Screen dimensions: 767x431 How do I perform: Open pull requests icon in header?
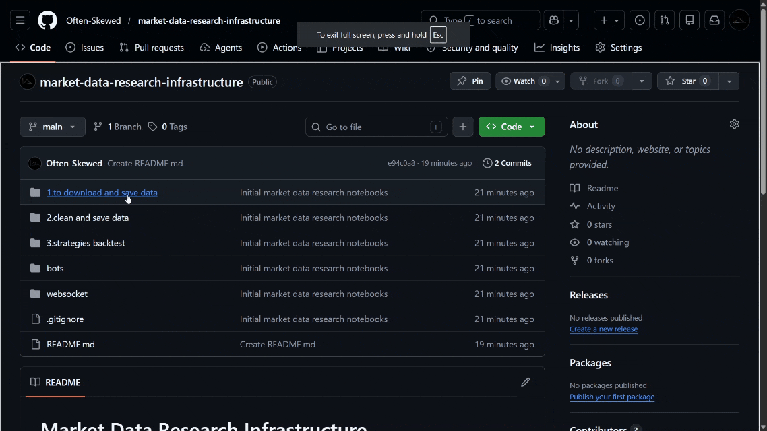click(x=665, y=20)
